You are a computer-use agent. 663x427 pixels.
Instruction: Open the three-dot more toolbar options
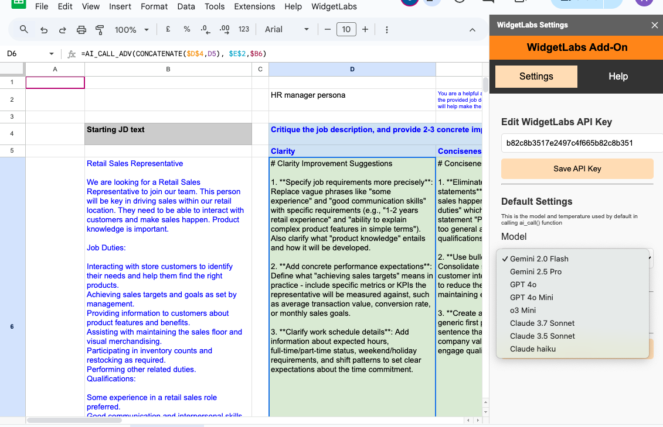(387, 30)
